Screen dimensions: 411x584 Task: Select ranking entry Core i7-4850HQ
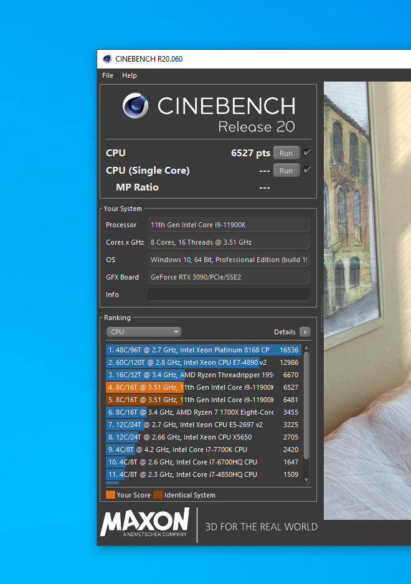(x=204, y=474)
